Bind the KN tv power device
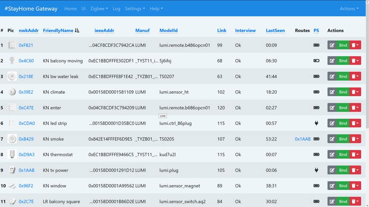 [x=343, y=170]
